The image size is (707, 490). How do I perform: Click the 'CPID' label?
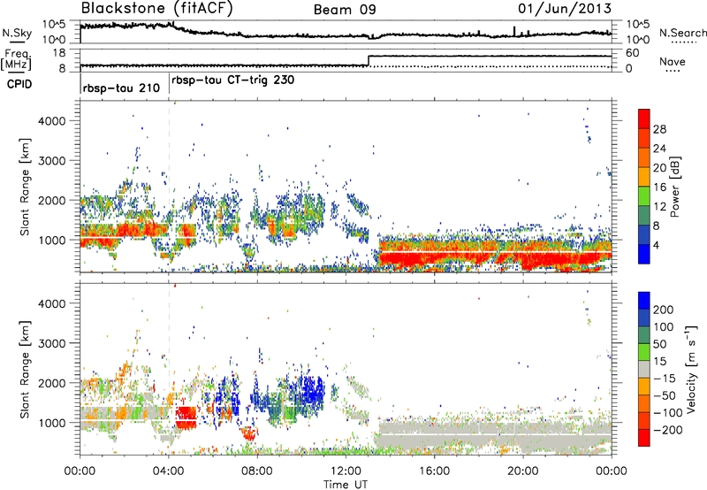click(19, 84)
